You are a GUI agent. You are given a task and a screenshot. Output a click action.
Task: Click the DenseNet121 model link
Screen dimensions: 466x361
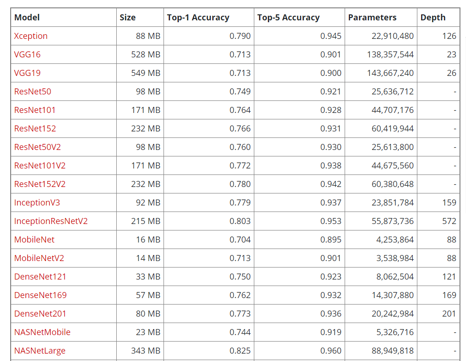[x=40, y=277]
